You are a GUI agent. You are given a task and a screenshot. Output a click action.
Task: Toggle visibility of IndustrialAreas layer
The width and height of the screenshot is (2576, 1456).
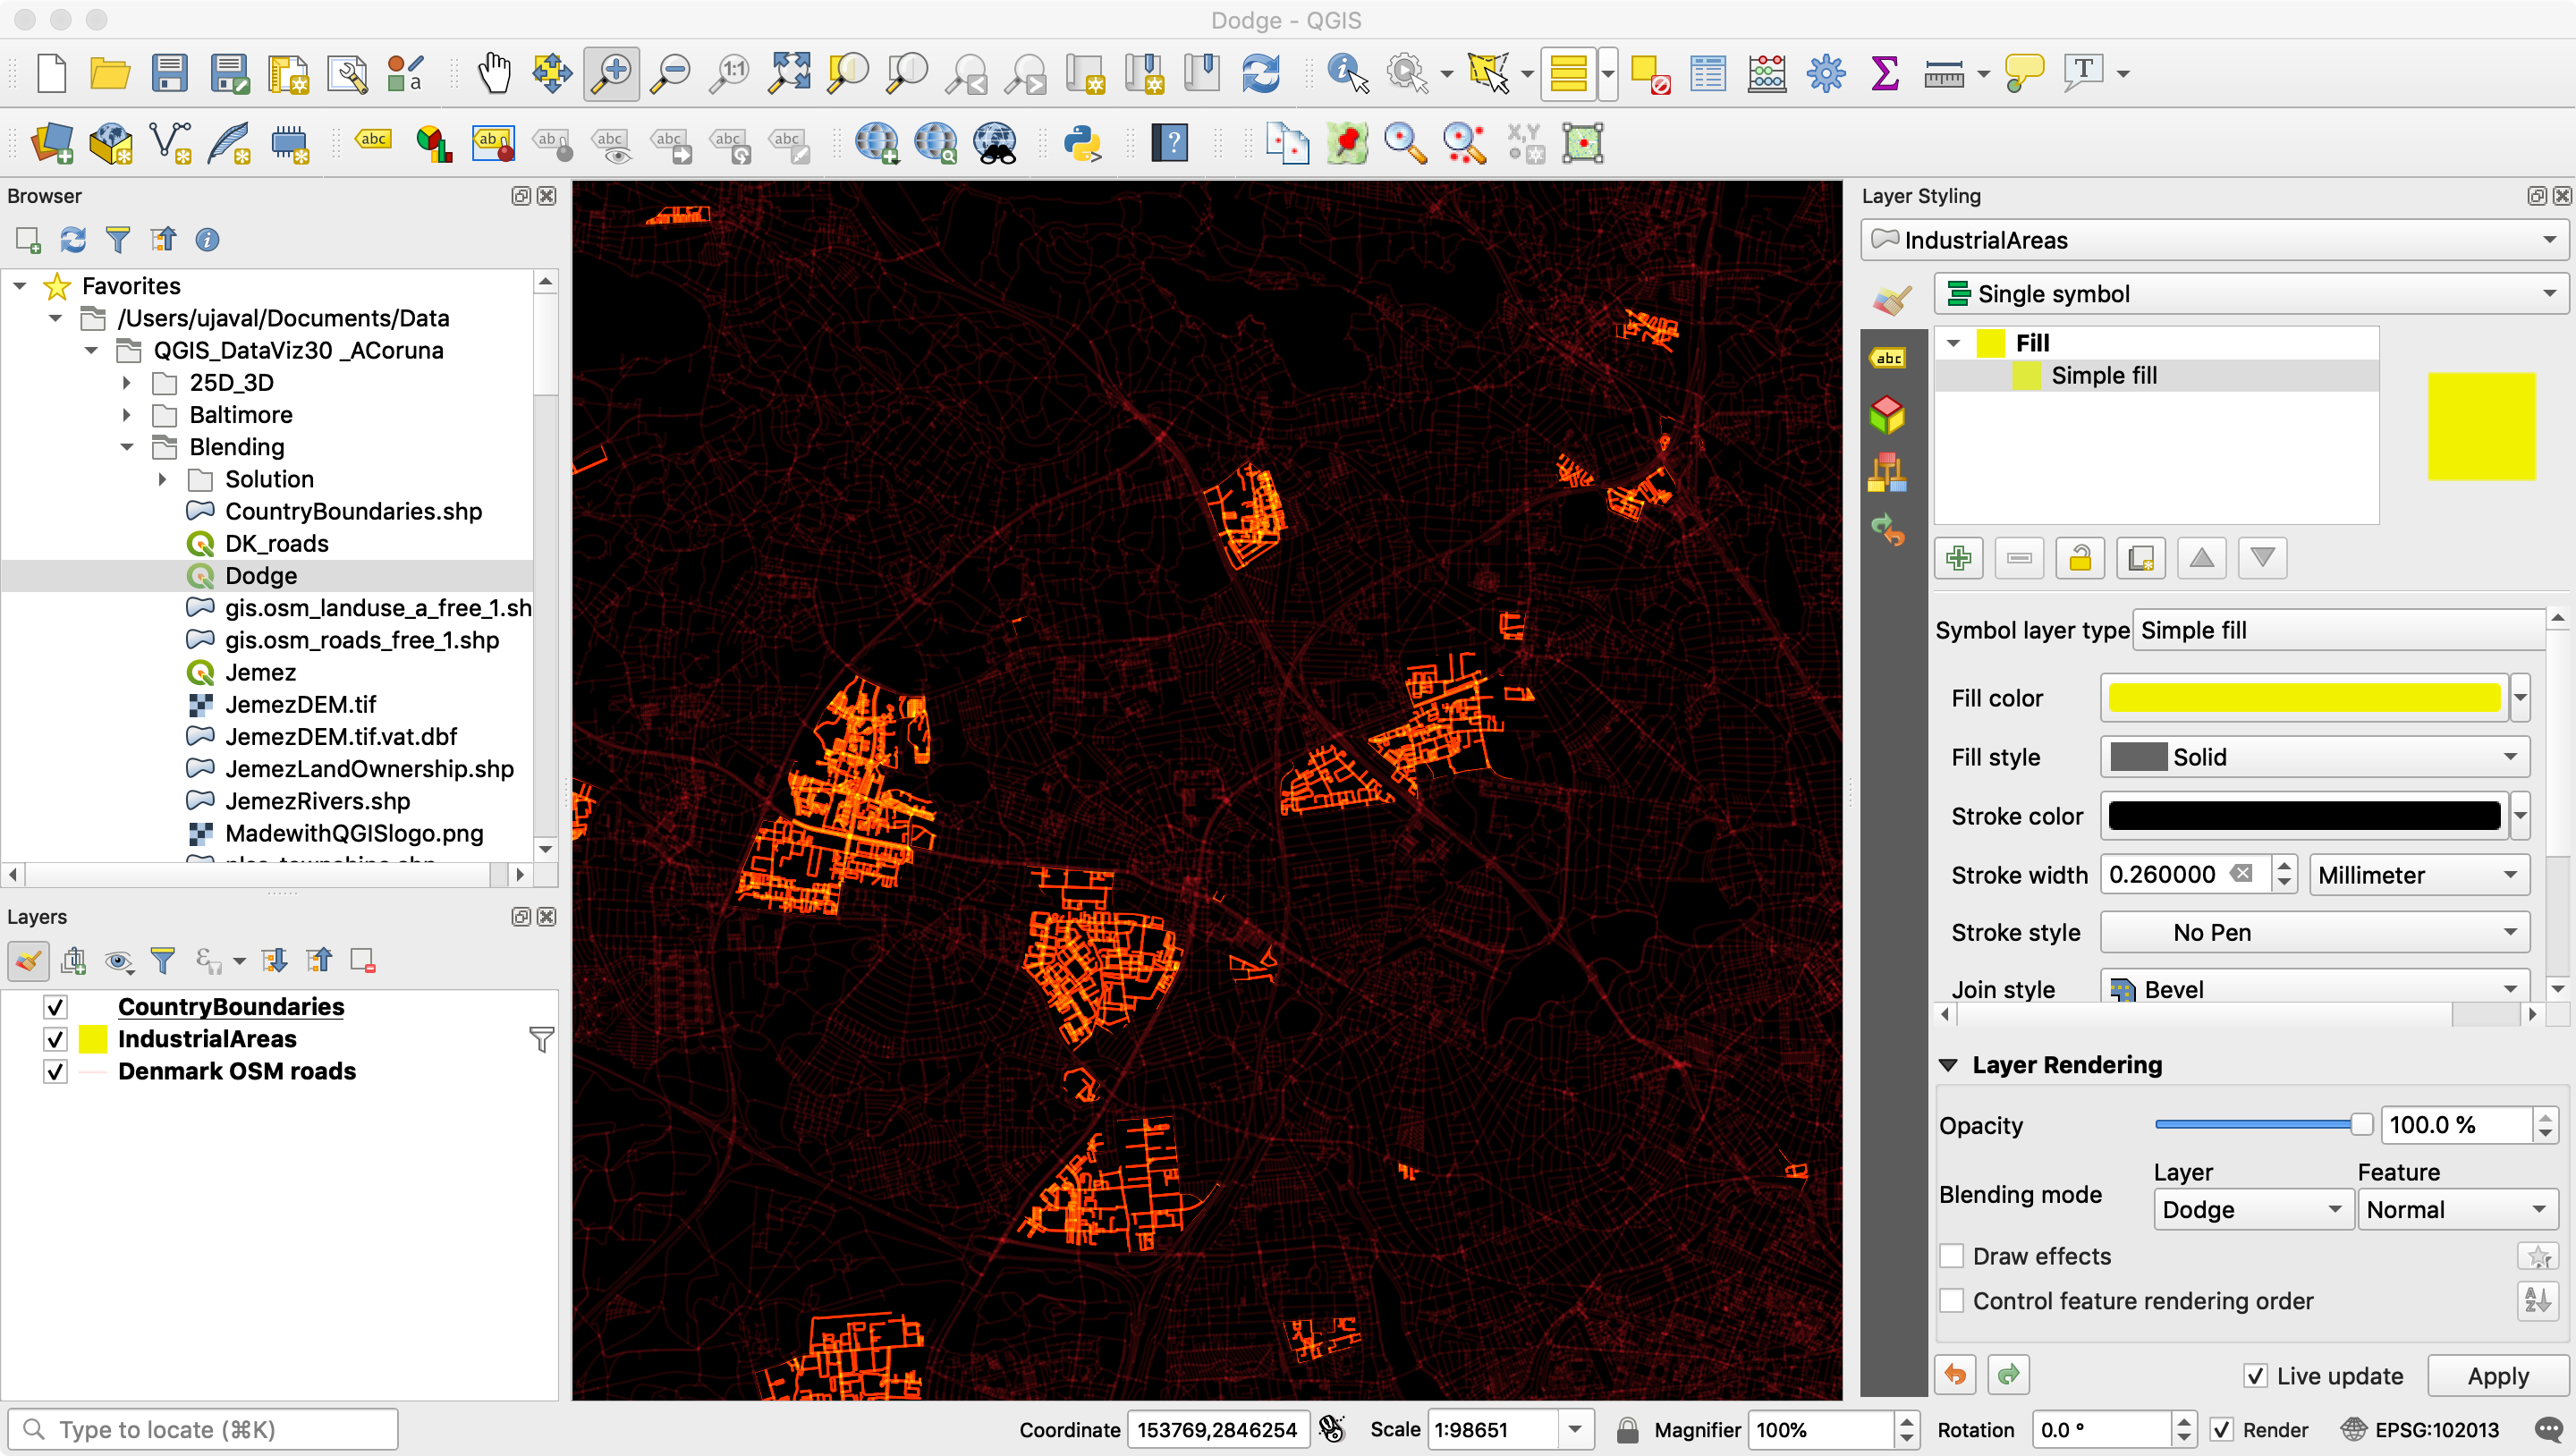pyautogui.click(x=55, y=1039)
